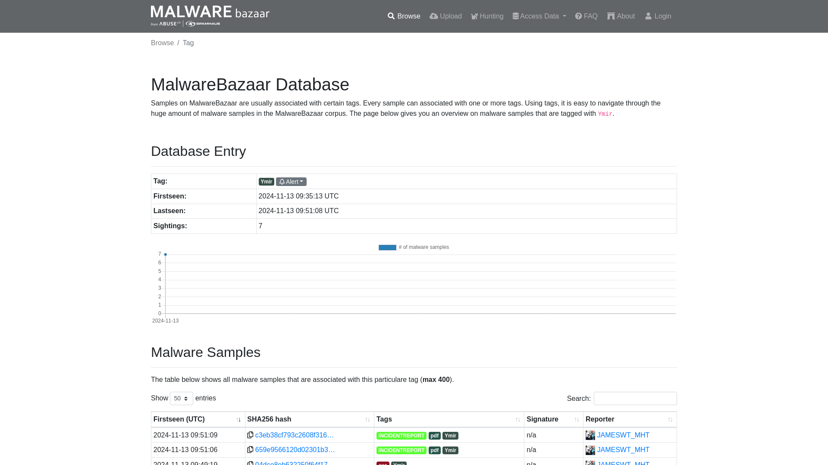Viewport: 828px width, 465px height.
Task: Open the FAQ menu item
Action: 586,16
